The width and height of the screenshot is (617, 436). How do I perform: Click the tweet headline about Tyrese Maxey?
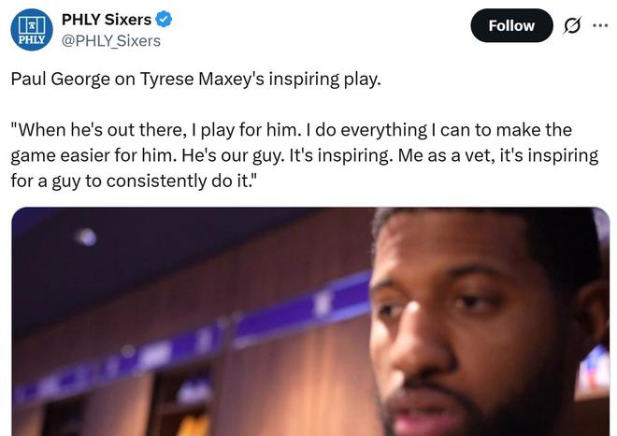[x=196, y=80]
